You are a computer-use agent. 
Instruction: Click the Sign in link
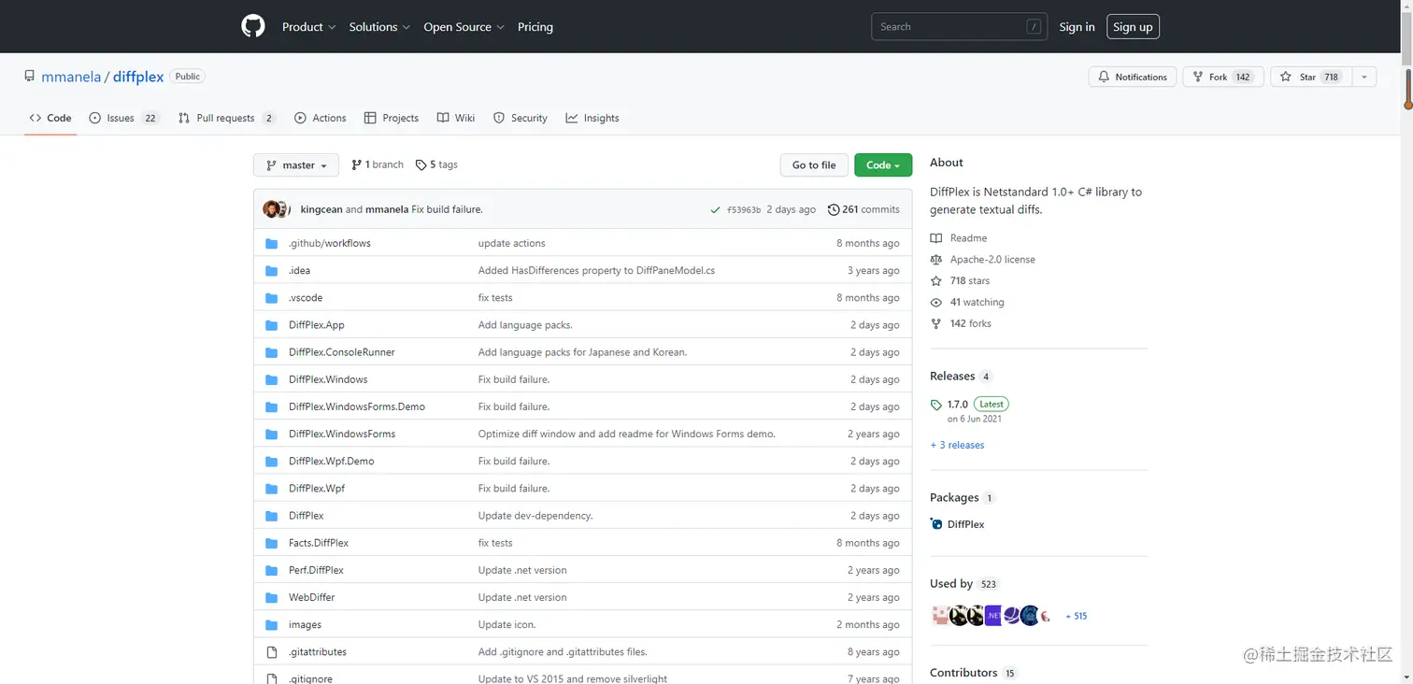pyautogui.click(x=1077, y=27)
